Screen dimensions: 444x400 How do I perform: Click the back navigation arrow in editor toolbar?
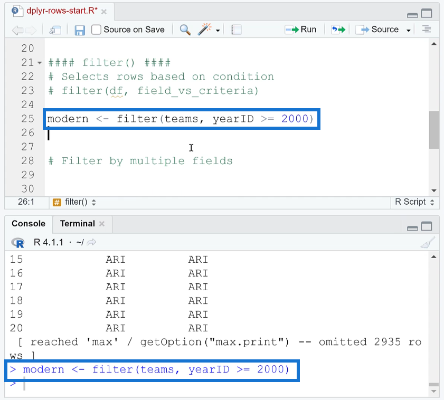click(x=17, y=30)
